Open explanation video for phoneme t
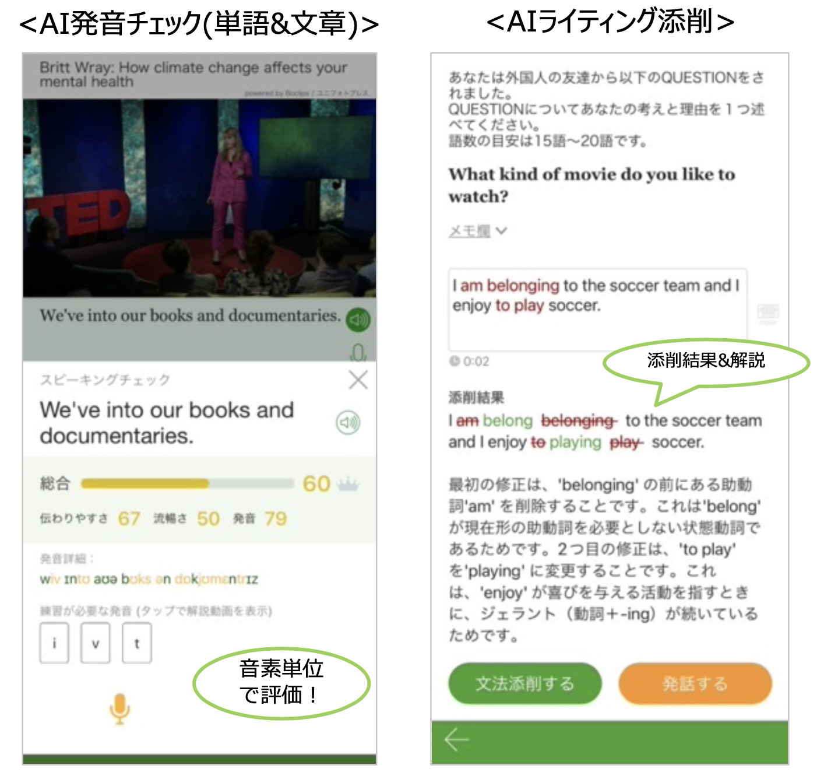824x779 pixels. pyautogui.click(x=137, y=643)
